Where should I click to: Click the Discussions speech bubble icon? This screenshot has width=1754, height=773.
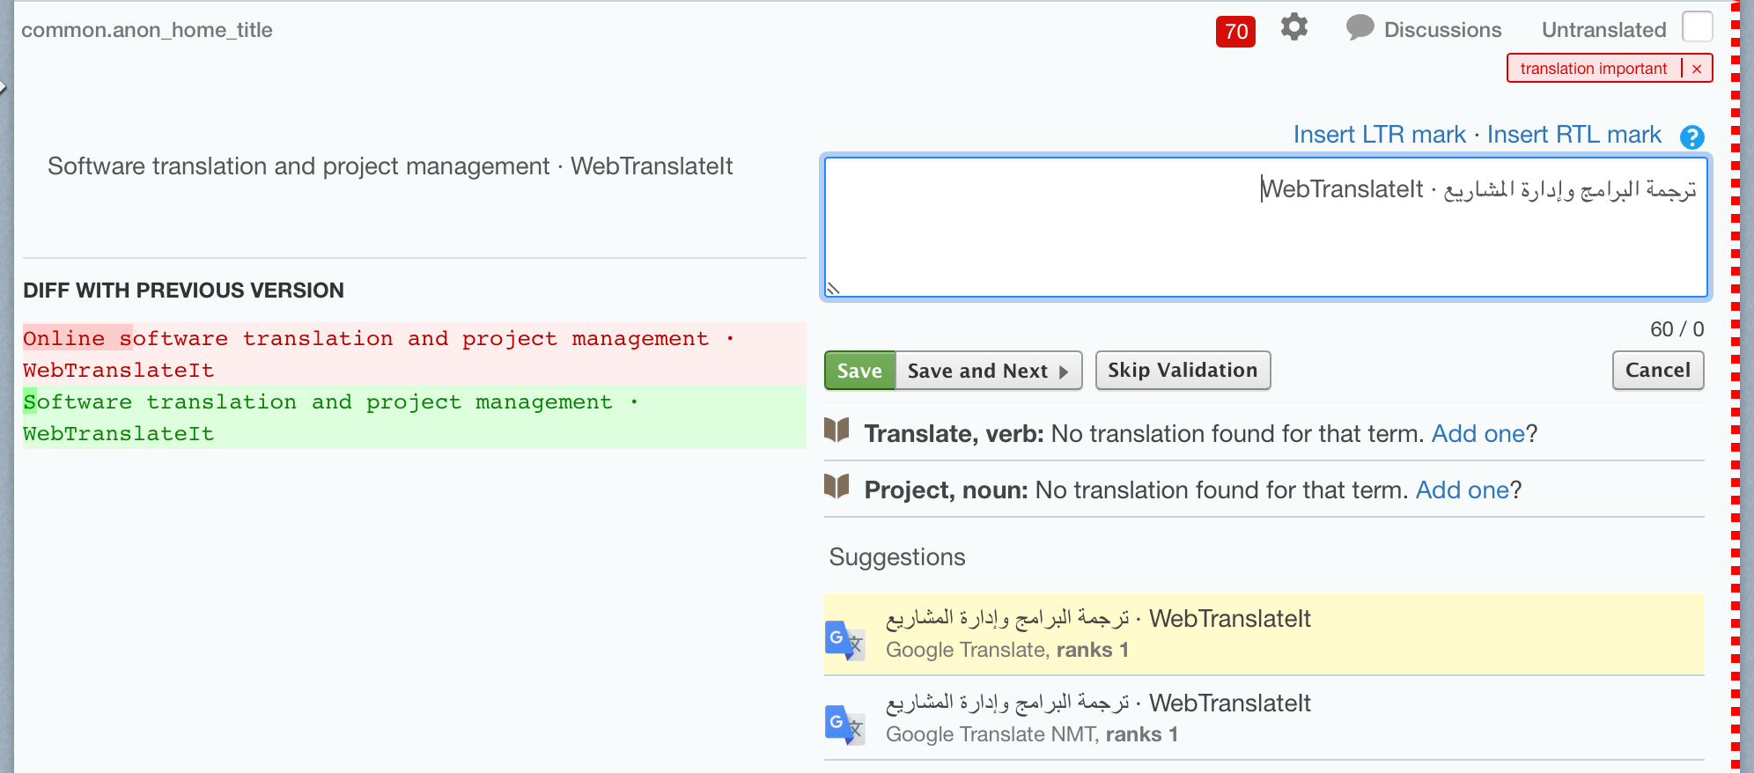[1360, 28]
